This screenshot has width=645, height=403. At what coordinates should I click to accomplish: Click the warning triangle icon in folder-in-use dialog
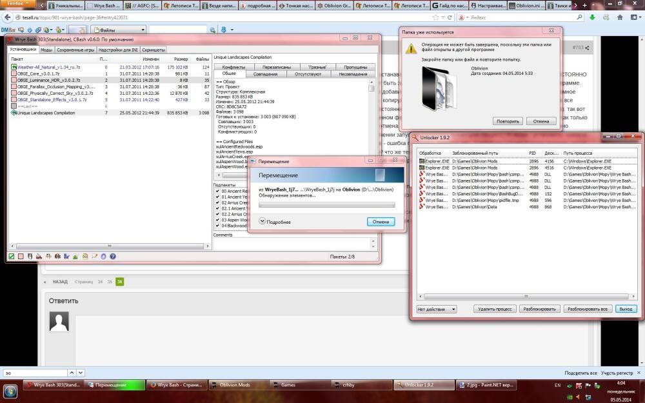[x=411, y=48]
